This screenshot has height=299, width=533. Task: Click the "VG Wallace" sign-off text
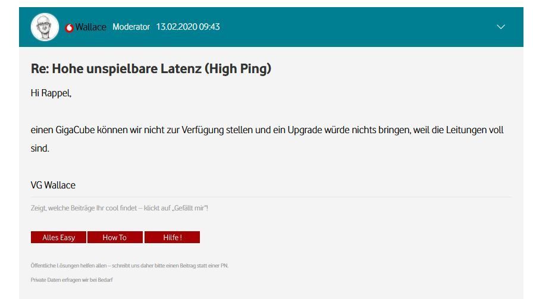tap(53, 185)
